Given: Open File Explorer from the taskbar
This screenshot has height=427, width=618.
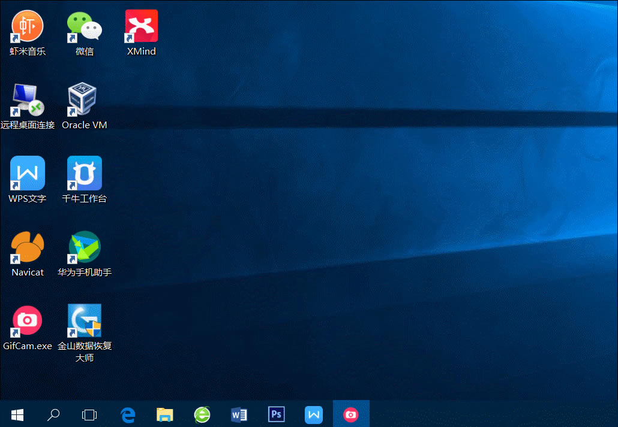Looking at the screenshot, I should point(164,414).
